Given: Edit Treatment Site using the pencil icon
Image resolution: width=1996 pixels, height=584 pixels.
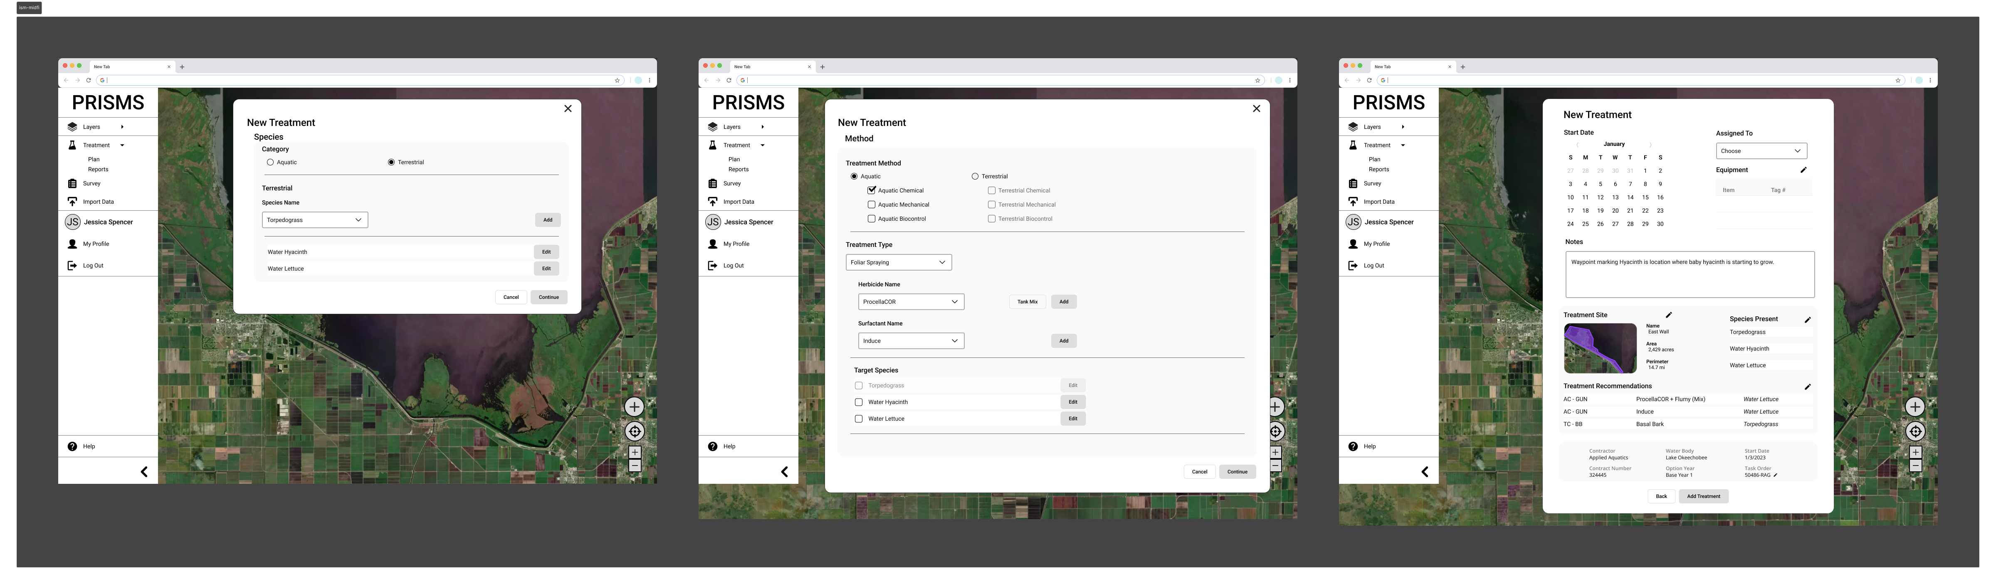Looking at the screenshot, I should (x=1669, y=315).
